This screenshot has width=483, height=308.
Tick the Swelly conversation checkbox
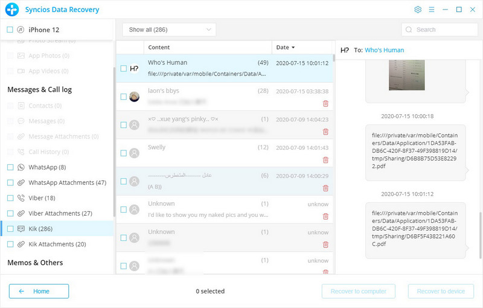[x=124, y=153]
